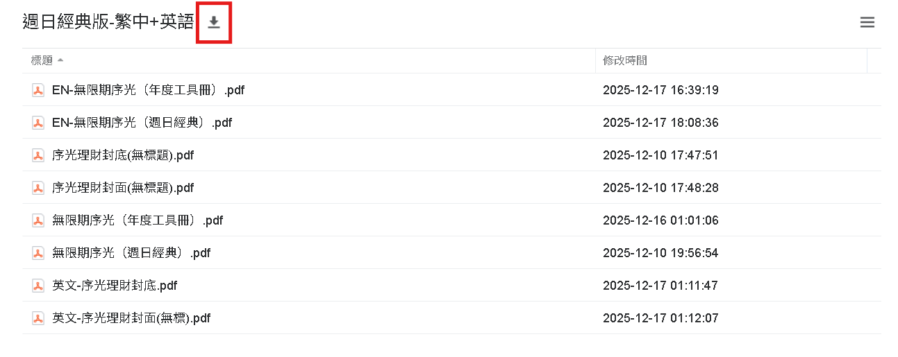The width and height of the screenshot is (898, 357).
Task: Sort by the 標題 column header
Action: pos(42,61)
